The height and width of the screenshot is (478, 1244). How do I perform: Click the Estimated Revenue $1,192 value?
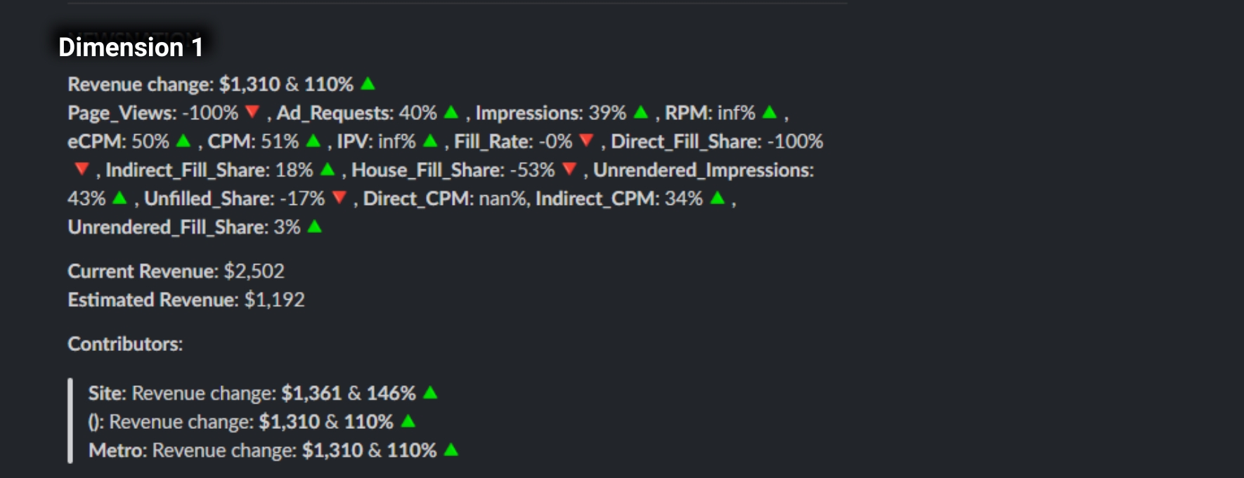[x=274, y=300]
